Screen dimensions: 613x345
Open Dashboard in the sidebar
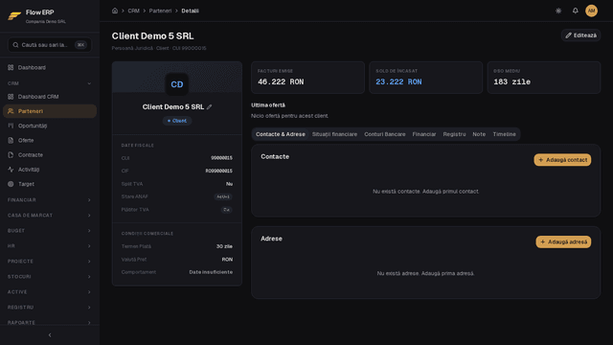coord(50,67)
